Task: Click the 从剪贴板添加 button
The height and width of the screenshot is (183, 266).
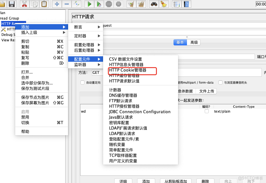Action: click(176, 181)
